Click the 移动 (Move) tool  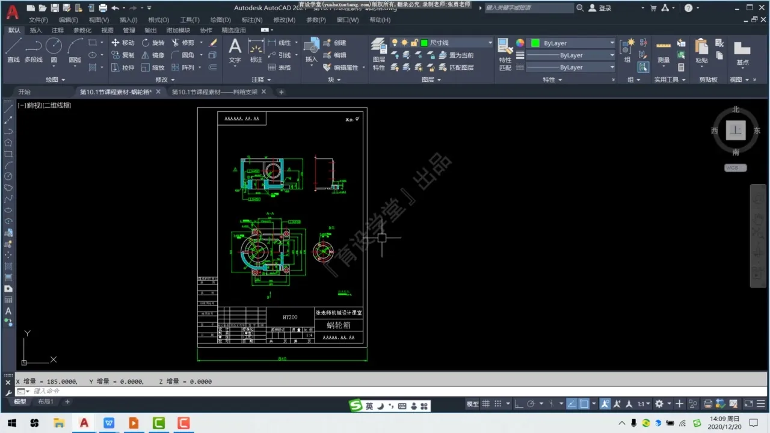[x=123, y=43]
